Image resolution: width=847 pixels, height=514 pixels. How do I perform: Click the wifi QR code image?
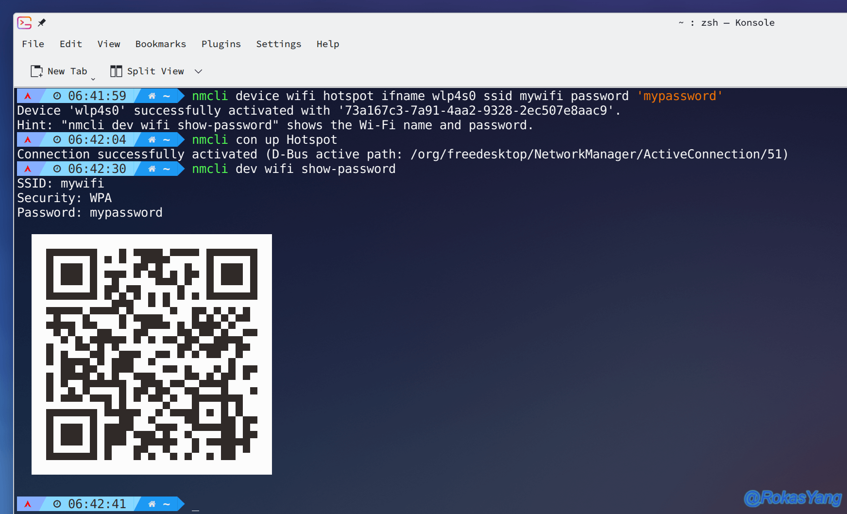click(x=152, y=354)
